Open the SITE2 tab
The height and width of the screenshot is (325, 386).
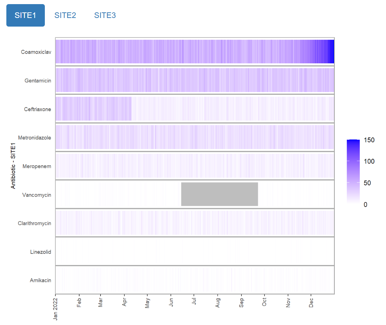(65, 15)
